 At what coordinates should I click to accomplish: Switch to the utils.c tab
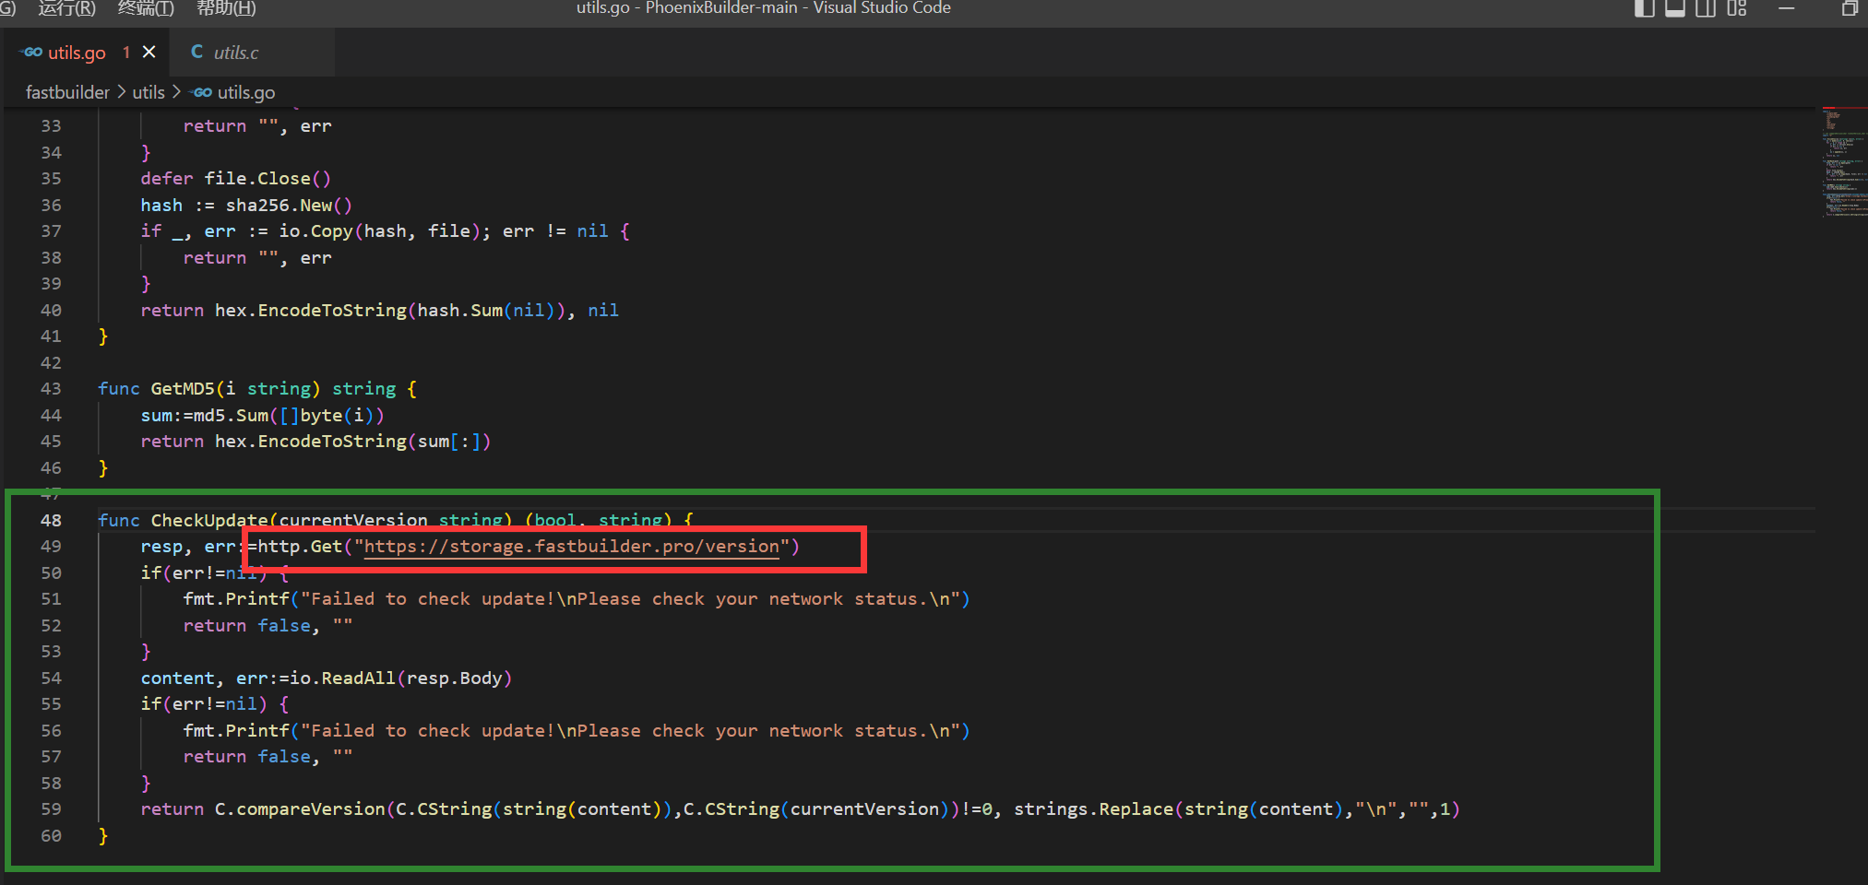[x=234, y=52]
